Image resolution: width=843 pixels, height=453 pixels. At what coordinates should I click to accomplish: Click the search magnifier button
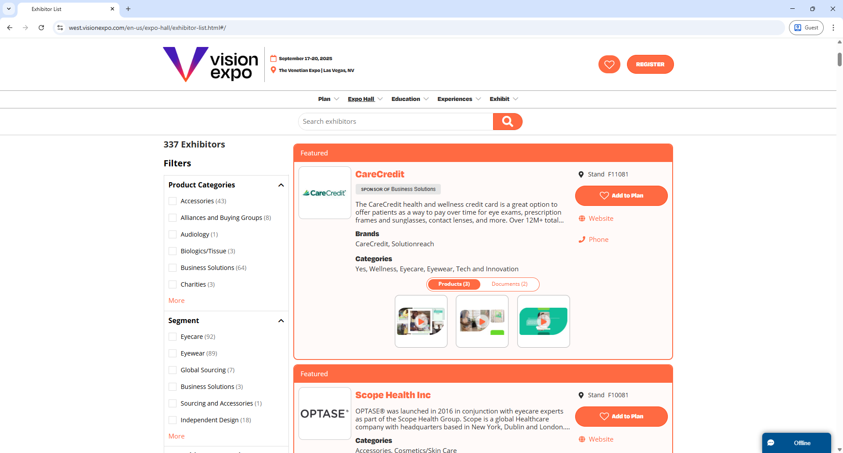(508, 121)
